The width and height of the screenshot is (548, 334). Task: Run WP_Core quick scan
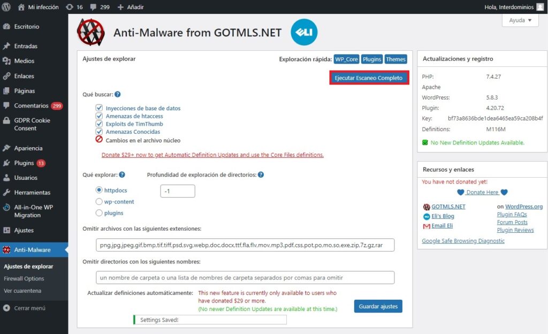pyautogui.click(x=346, y=59)
